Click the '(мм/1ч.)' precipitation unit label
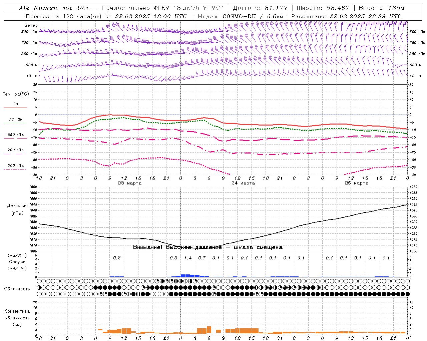427x341 pixels. [x=17, y=268]
